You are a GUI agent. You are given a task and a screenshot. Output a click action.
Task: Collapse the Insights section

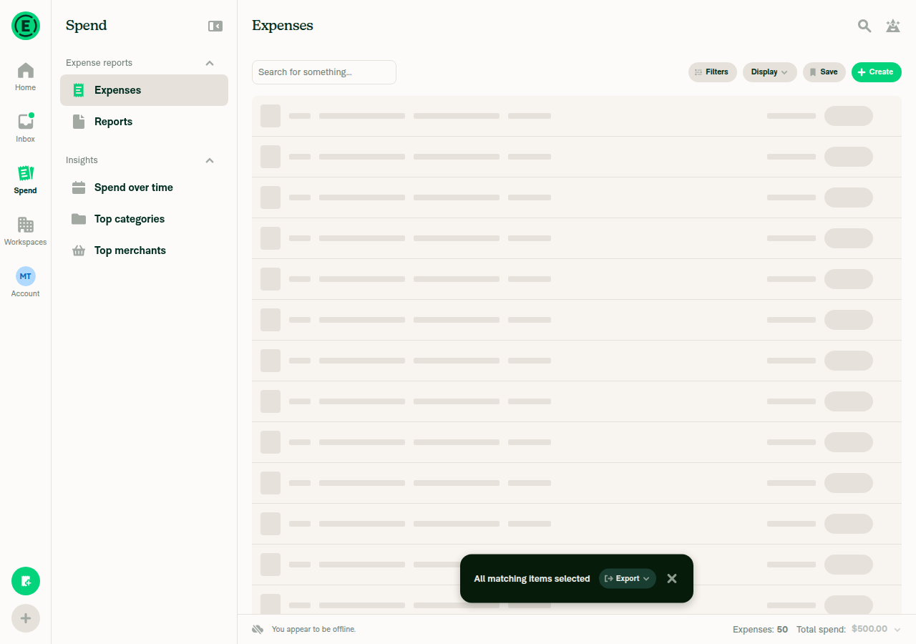[x=210, y=160]
